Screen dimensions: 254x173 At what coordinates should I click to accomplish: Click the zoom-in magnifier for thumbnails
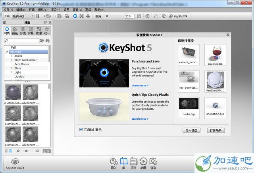[x=37, y=151]
